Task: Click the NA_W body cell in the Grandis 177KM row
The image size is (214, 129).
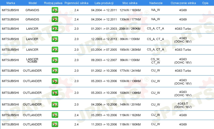Action: coord(155,19)
